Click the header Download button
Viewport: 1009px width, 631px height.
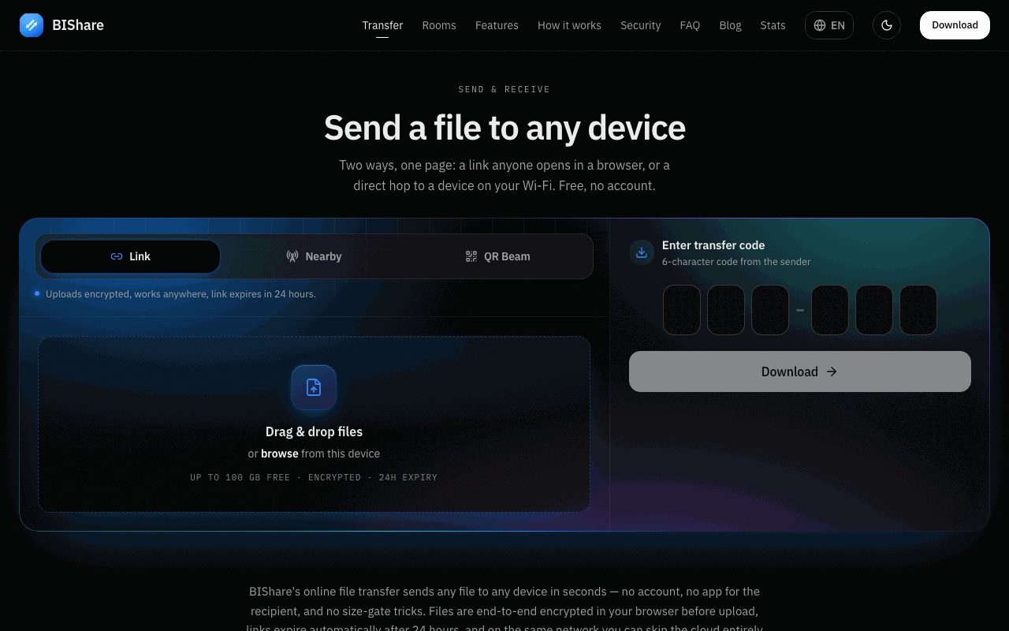(x=955, y=25)
